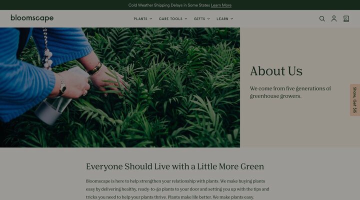Image resolution: width=360 pixels, height=200 pixels.
Task: Click the About Us heading
Action: click(x=276, y=71)
